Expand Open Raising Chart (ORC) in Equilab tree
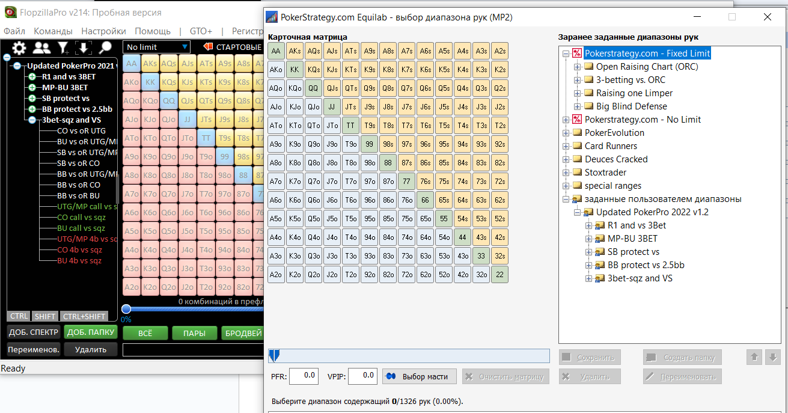The width and height of the screenshot is (788, 413). [x=577, y=67]
